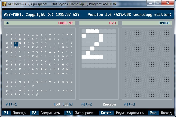The image size is (176, 117).
Task: Toggle the lit pixel in glyph row three
Action: click(101, 40)
